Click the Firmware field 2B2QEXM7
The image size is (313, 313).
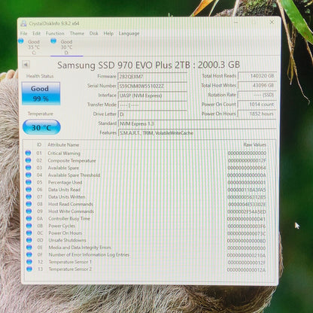(x=152, y=77)
